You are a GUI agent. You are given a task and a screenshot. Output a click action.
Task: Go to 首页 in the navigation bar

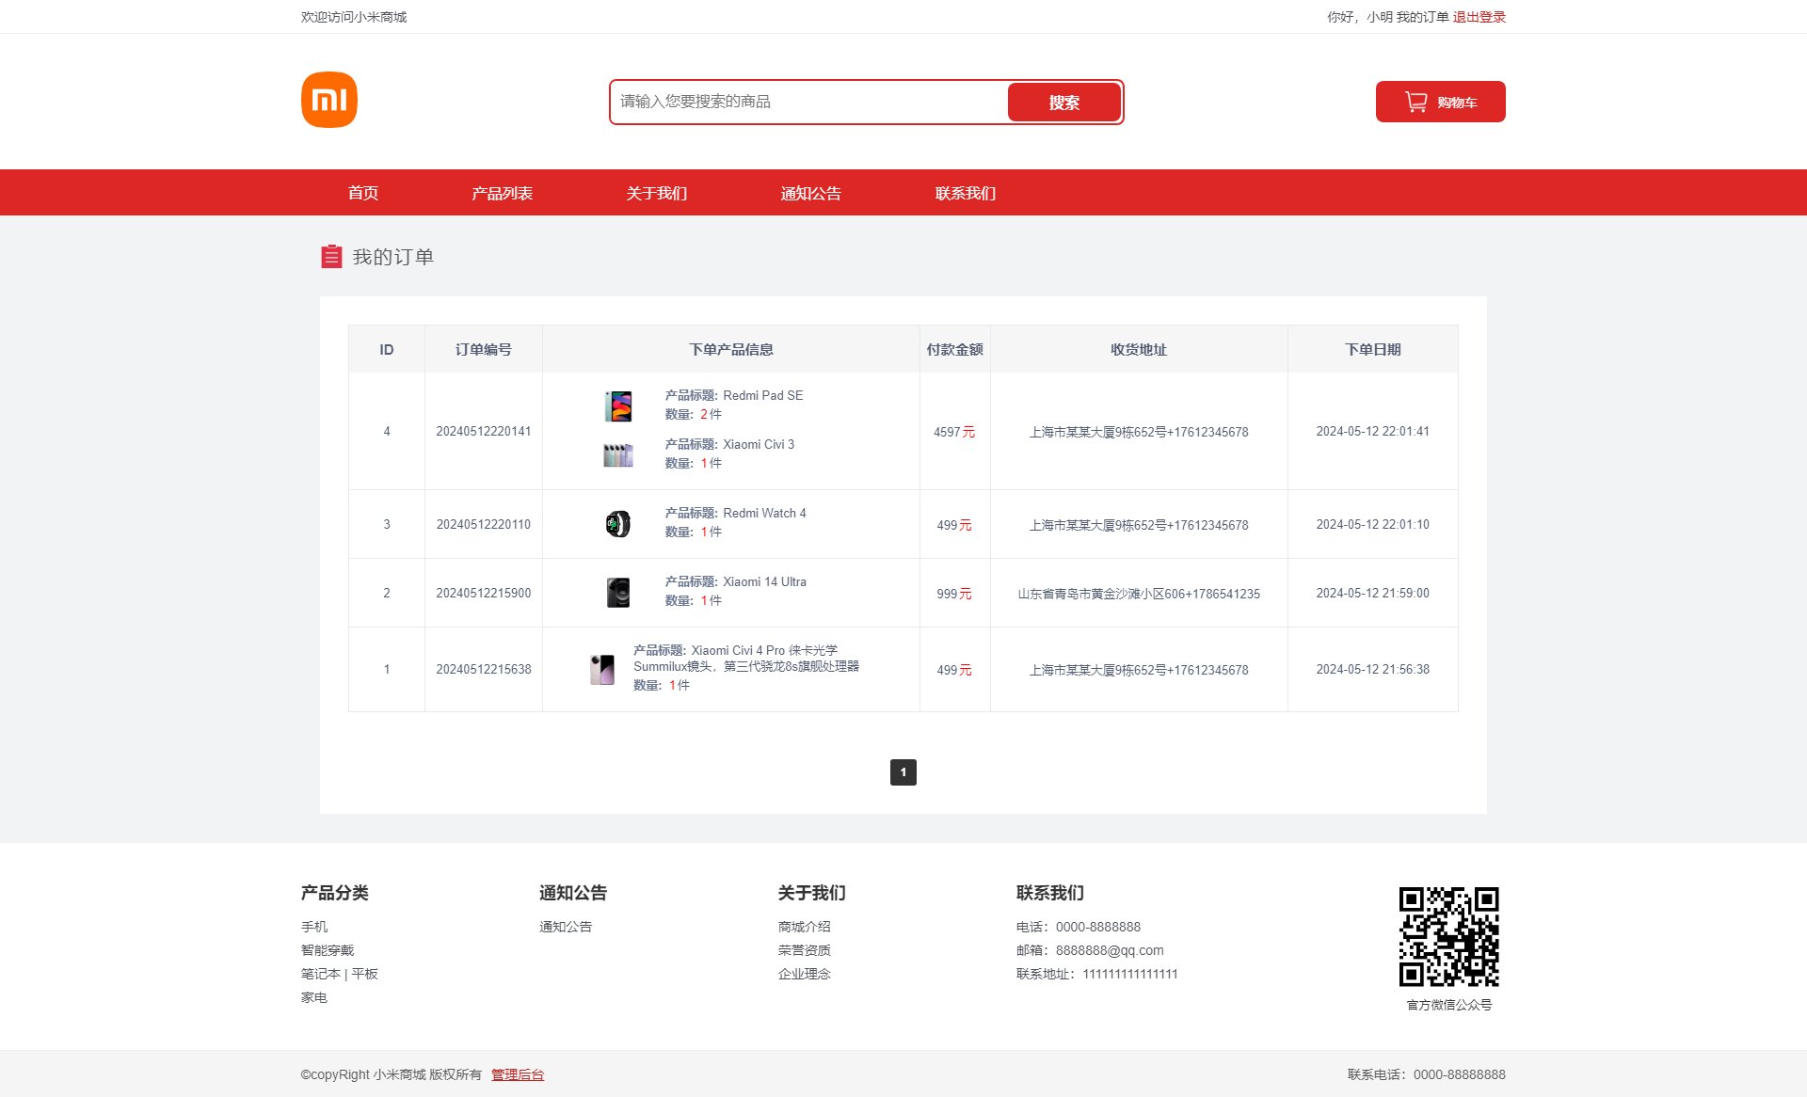(x=363, y=193)
